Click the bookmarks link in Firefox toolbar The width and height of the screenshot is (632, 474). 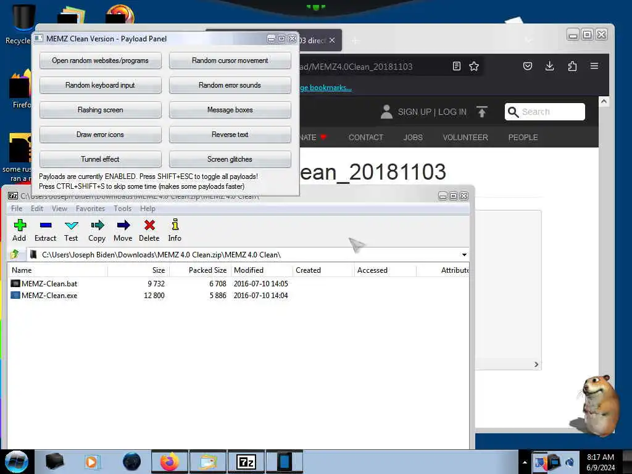tap(326, 88)
